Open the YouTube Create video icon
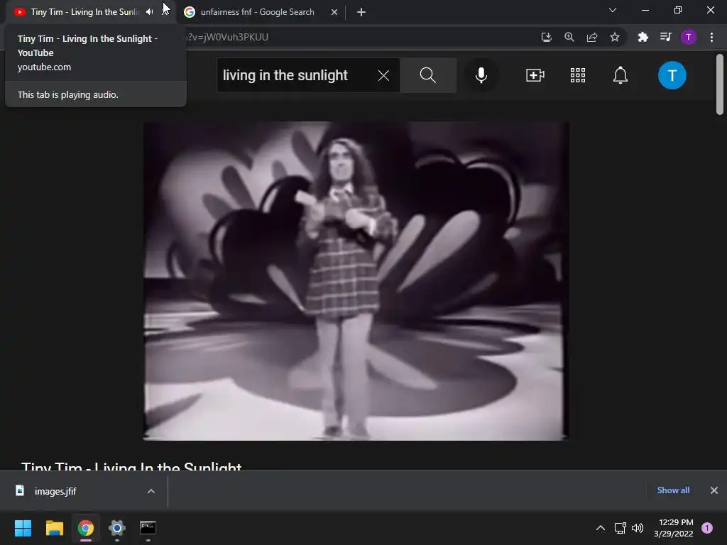Image resolution: width=727 pixels, height=545 pixels. click(535, 75)
